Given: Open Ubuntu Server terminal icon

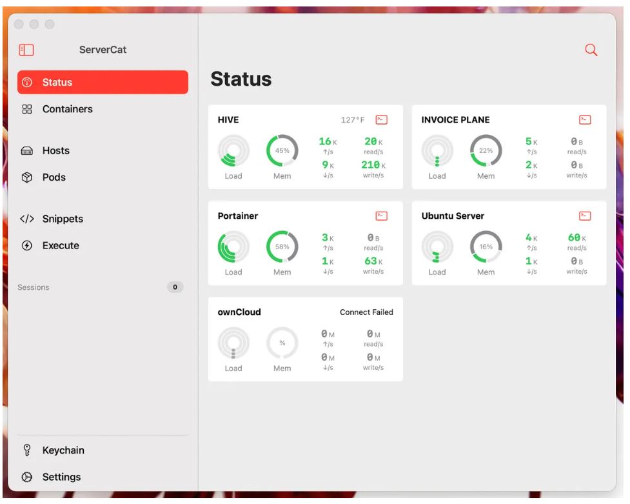Looking at the screenshot, I should tap(585, 216).
